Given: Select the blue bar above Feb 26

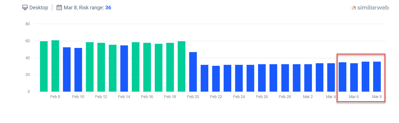Looking at the screenshot, I should [x=262, y=78].
